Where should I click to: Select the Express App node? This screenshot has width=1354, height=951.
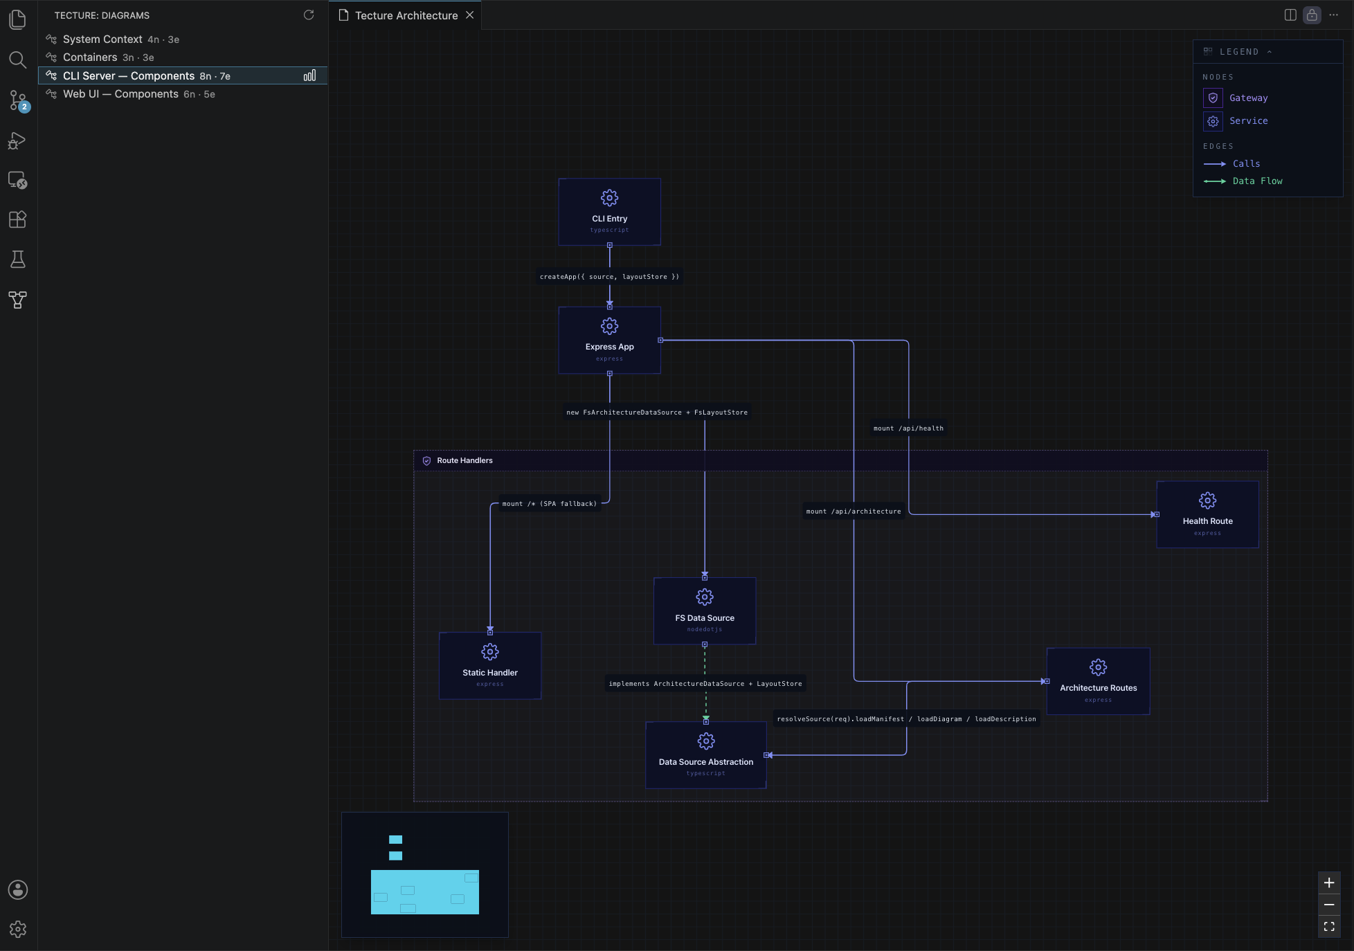pos(609,341)
